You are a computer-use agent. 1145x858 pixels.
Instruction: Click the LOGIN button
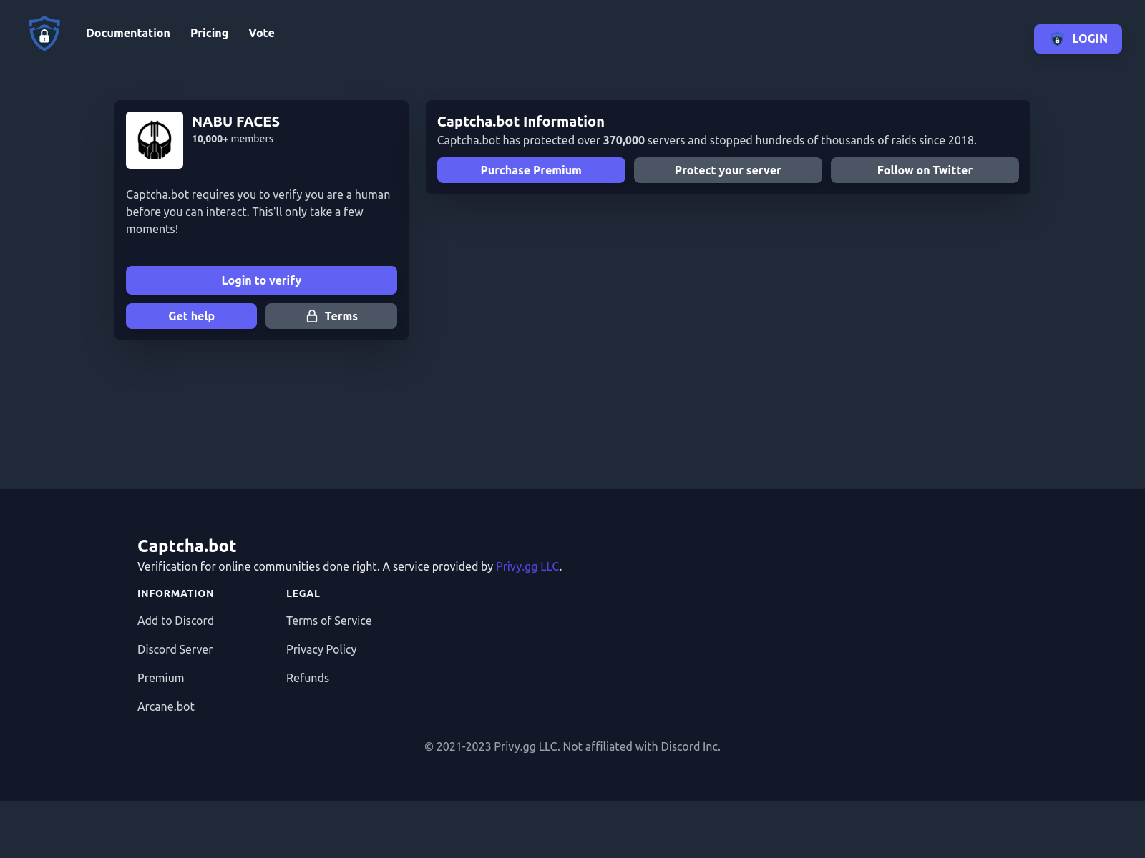tap(1078, 39)
